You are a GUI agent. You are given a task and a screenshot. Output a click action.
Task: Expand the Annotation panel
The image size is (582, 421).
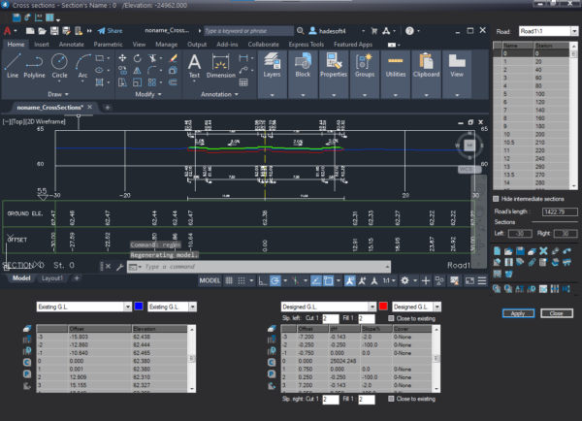click(219, 94)
